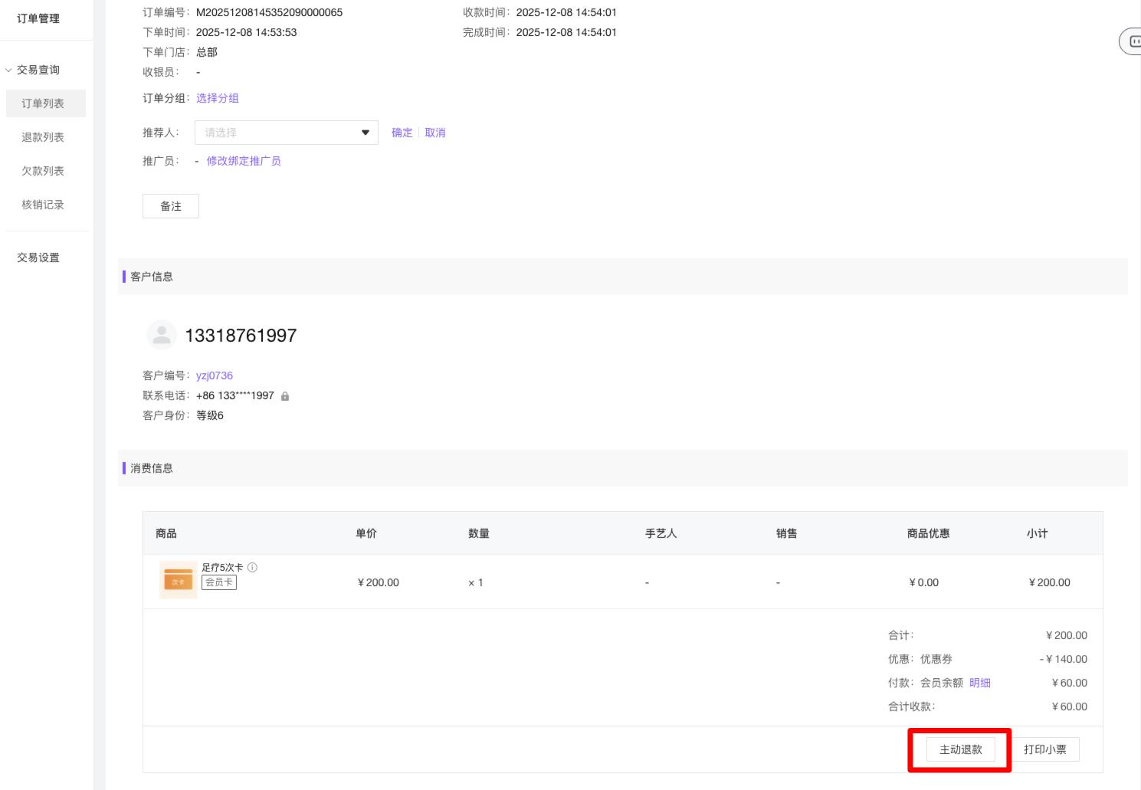Select 核销记录 in sidebar

[43, 205]
